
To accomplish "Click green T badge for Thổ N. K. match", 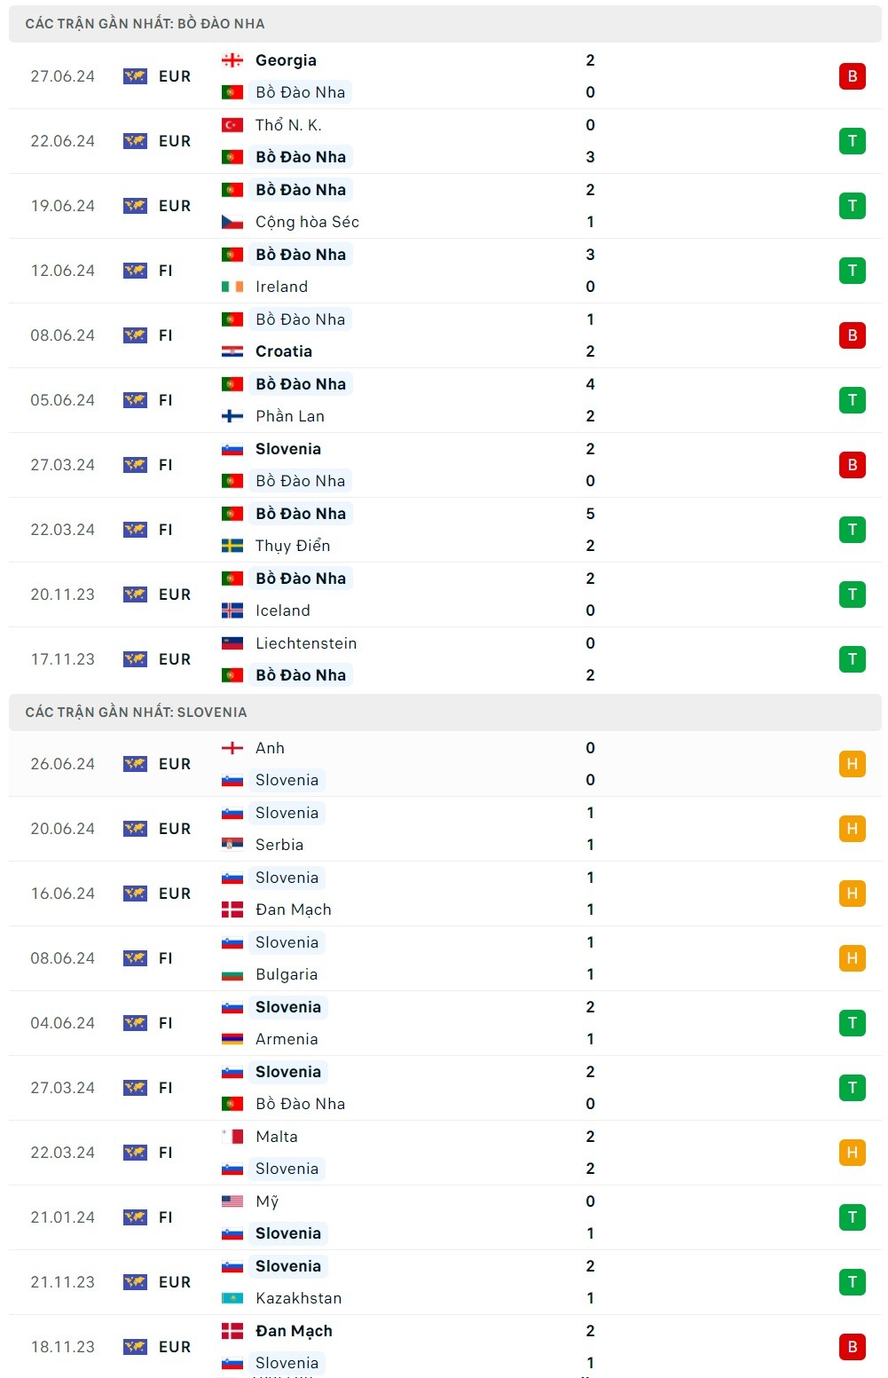I will pyautogui.click(x=852, y=141).
